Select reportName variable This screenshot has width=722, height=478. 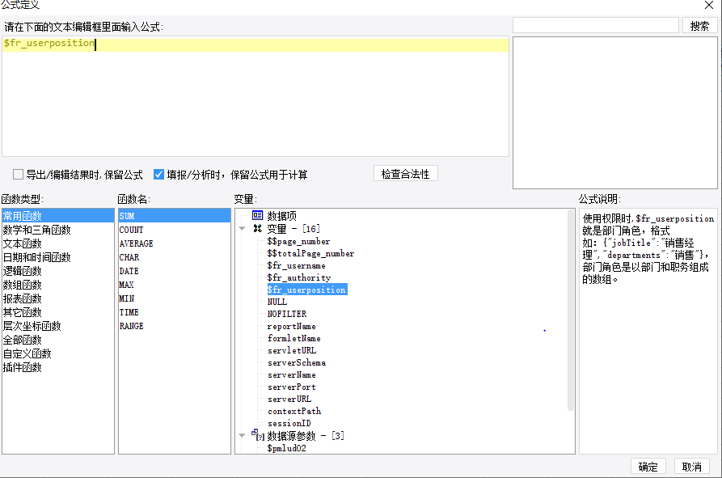[x=292, y=326]
